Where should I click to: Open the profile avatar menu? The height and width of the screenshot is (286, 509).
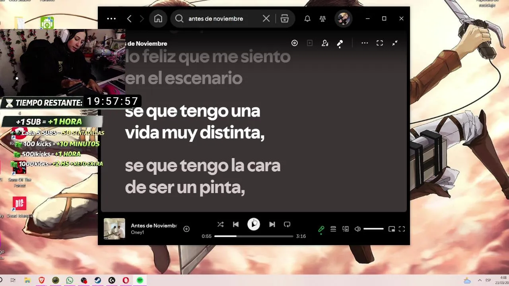343,19
